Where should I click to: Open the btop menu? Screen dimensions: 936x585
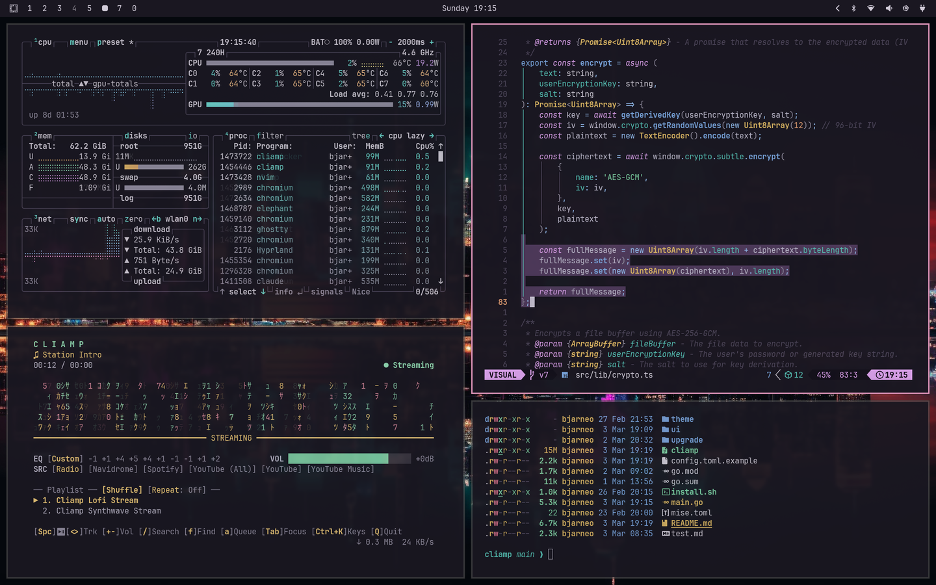coord(79,42)
